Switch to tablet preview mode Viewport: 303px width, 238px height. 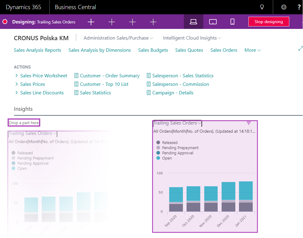[213, 22]
